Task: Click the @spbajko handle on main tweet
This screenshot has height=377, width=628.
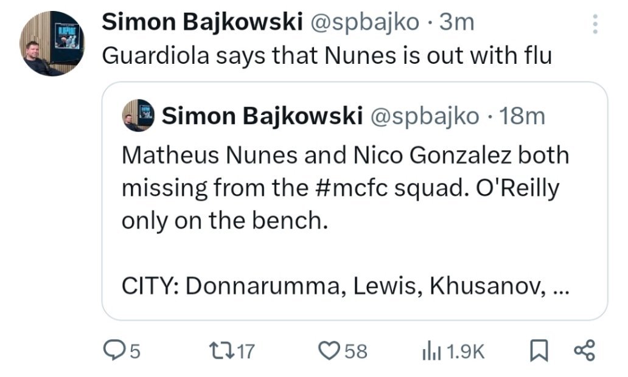Action: click(x=365, y=23)
